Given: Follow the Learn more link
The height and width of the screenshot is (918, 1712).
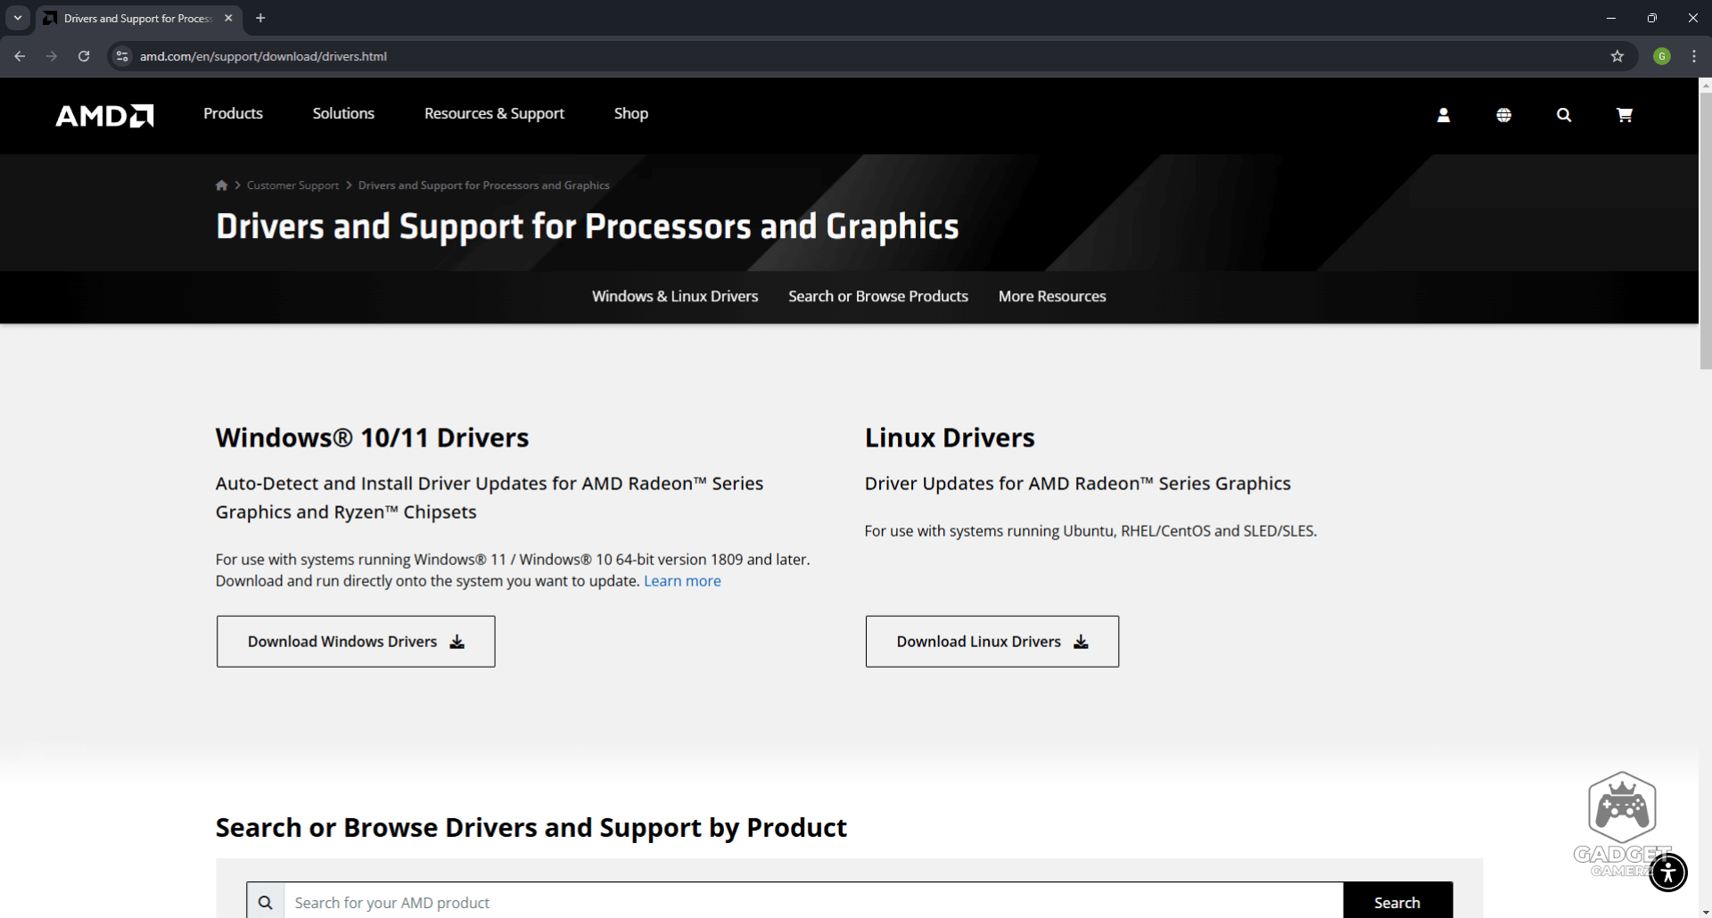Looking at the screenshot, I should click(682, 581).
